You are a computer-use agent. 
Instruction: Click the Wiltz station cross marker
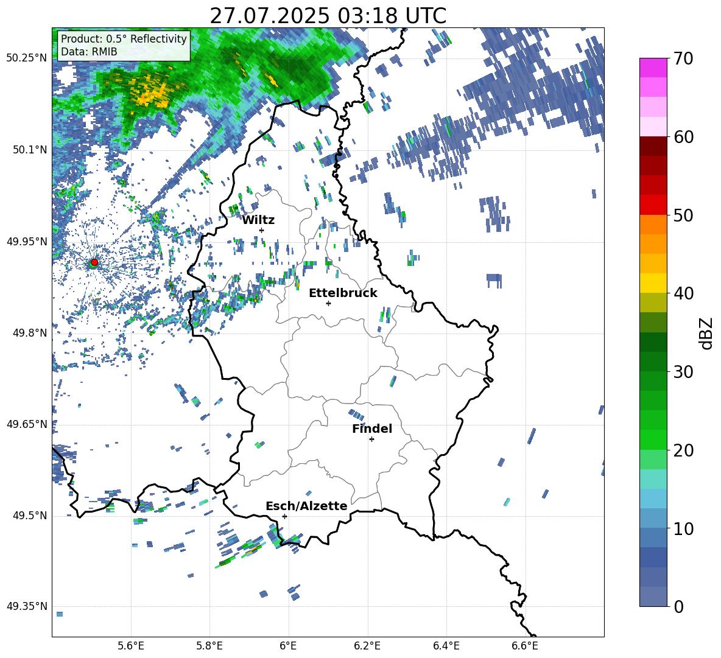click(x=262, y=230)
